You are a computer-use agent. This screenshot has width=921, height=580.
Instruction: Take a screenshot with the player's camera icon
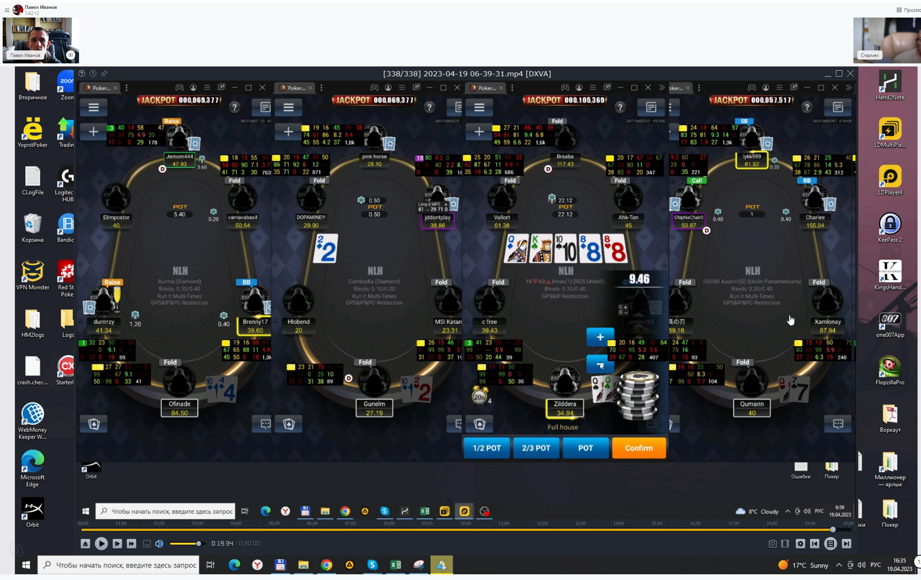[x=772, y=543]
